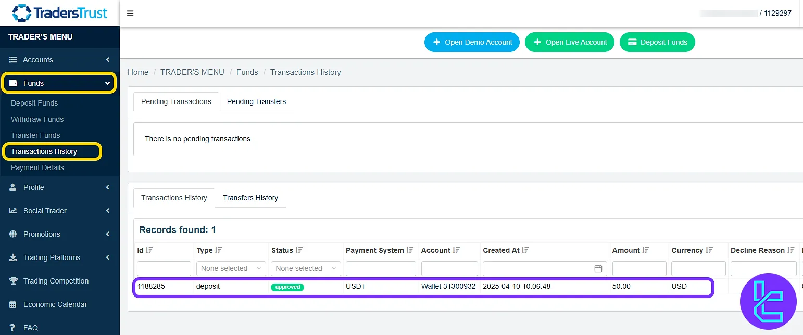Expand the Profile menu chevron
803x335 pixels.
tap(108, 187)
